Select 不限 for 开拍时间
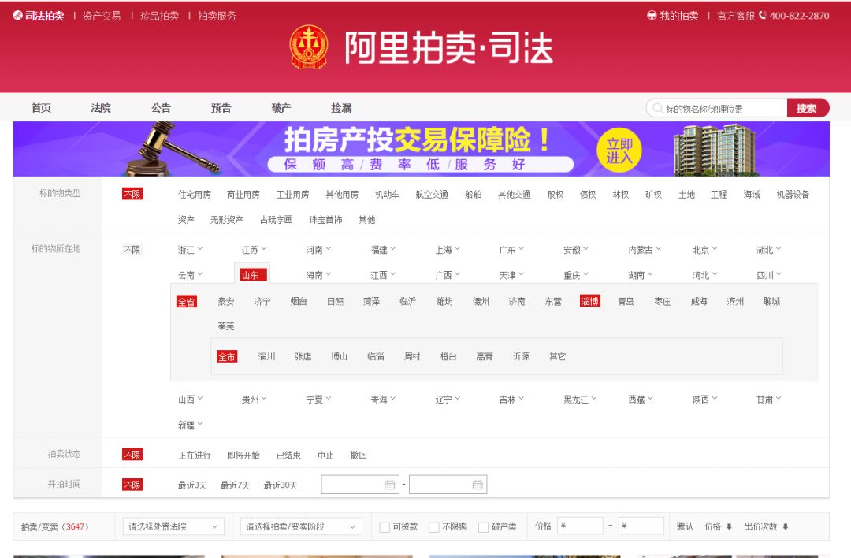851x558 pixels. 132,485
